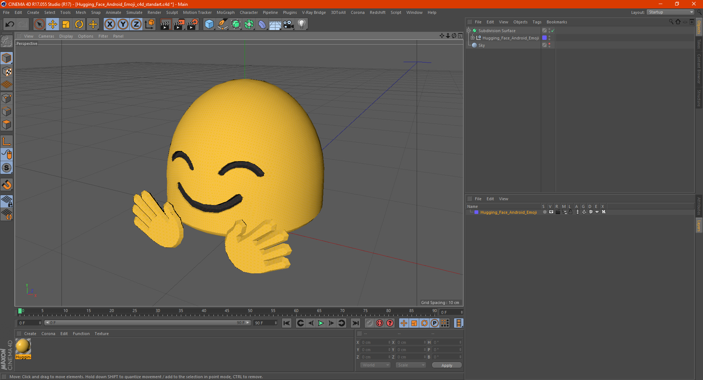Render to Picture Viewer
The height and width of the screenshot is (380, 703).
(179, 24)
